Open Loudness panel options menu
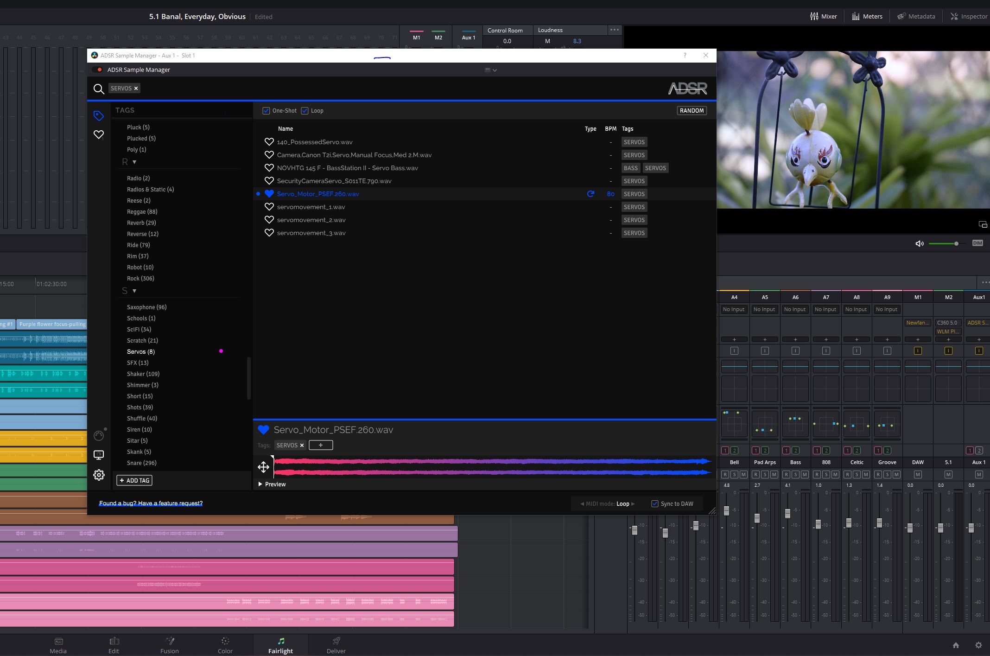The height and width of the screenshot is (656, 990). coord(615,30)
